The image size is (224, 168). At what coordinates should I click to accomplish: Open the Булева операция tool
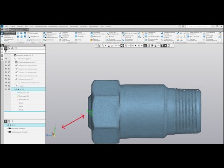(x=95, y=40)
